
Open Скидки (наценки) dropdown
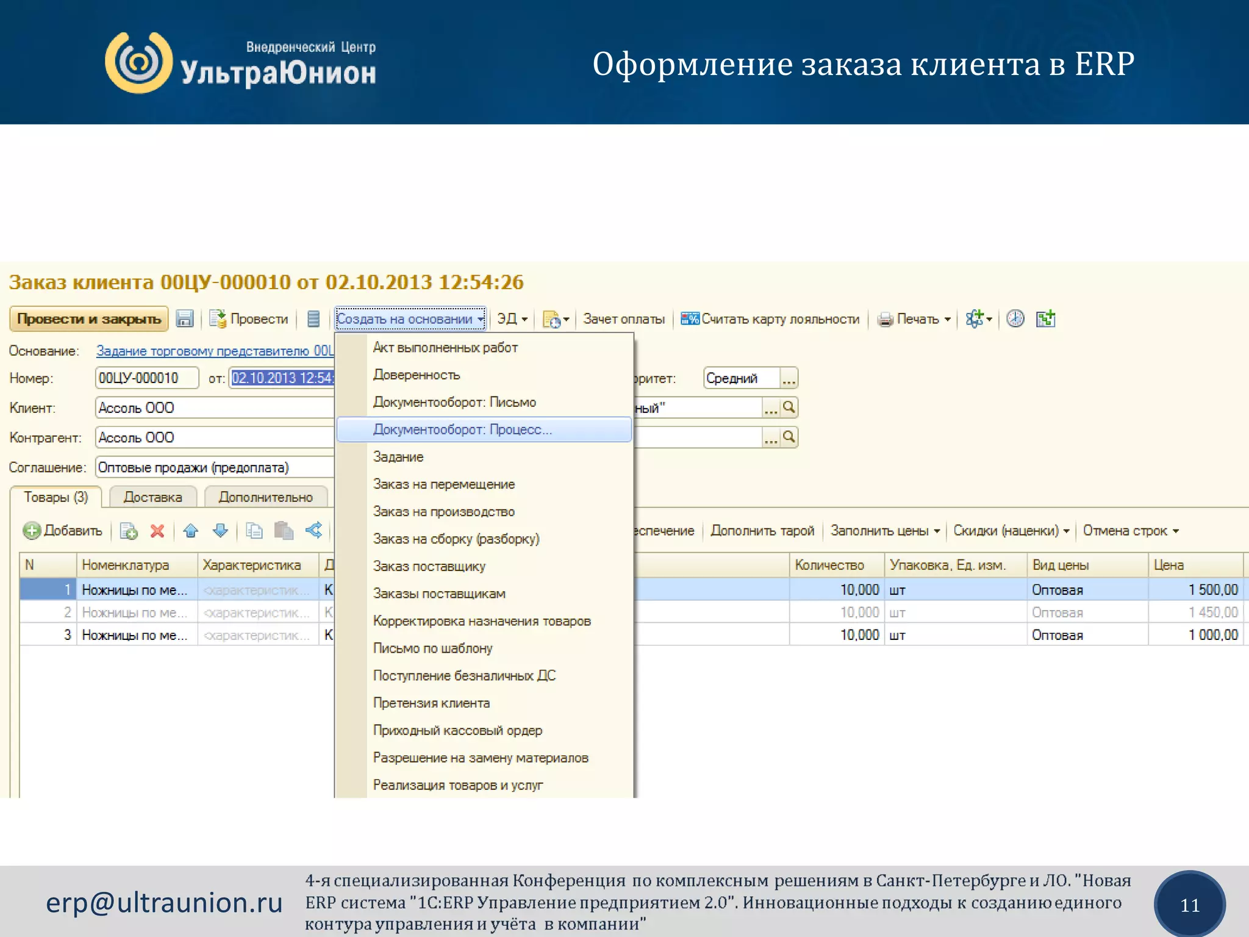1012,531
